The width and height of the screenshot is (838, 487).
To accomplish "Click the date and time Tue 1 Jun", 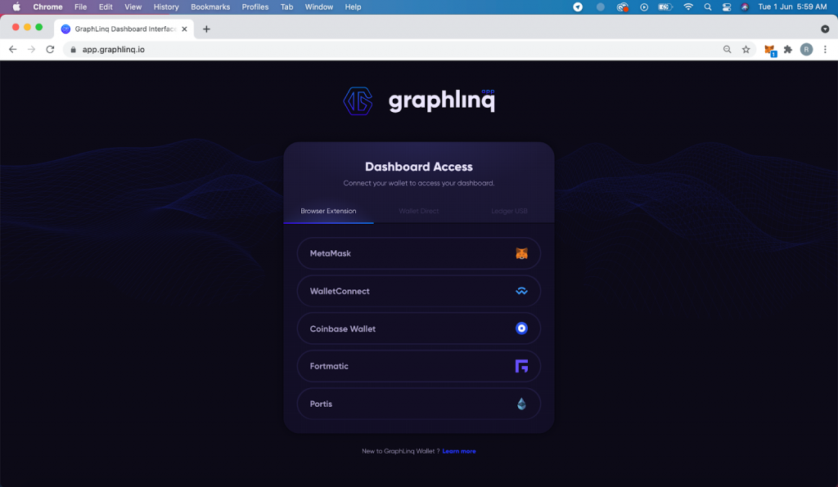I will click(792, 7).
